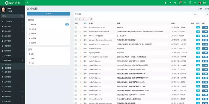The image size is (209, 104).
Task: Click 查看 for the hgft@hjws.net email
Action: pyautogui.click(x=205, y=53)
